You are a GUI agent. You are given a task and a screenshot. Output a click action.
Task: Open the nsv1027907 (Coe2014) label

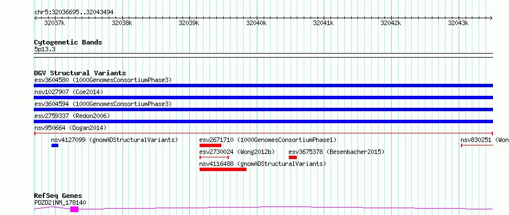click(69, 92)
